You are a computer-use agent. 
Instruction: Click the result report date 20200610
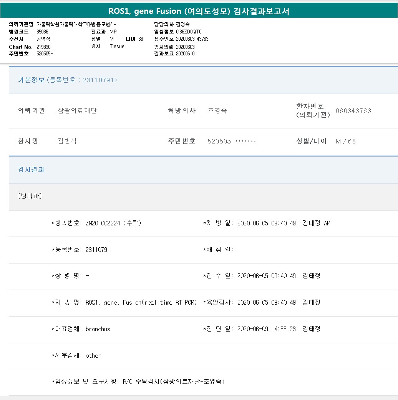pos(185,53)
